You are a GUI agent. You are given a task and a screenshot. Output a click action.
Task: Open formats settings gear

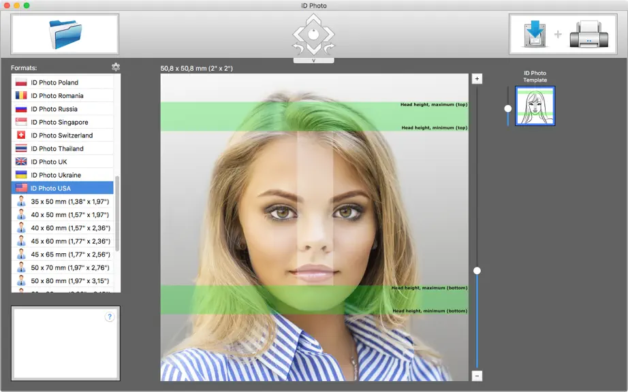[x=116, y=67]
